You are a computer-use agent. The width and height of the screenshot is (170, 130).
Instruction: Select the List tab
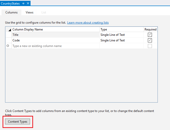pyautogui.click(x=44, y=12)
